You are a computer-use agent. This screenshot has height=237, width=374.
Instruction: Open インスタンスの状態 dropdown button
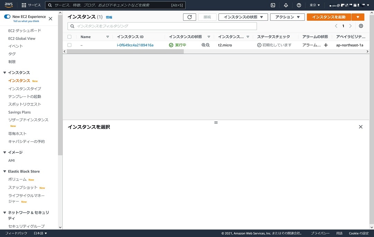coord(243,17)
